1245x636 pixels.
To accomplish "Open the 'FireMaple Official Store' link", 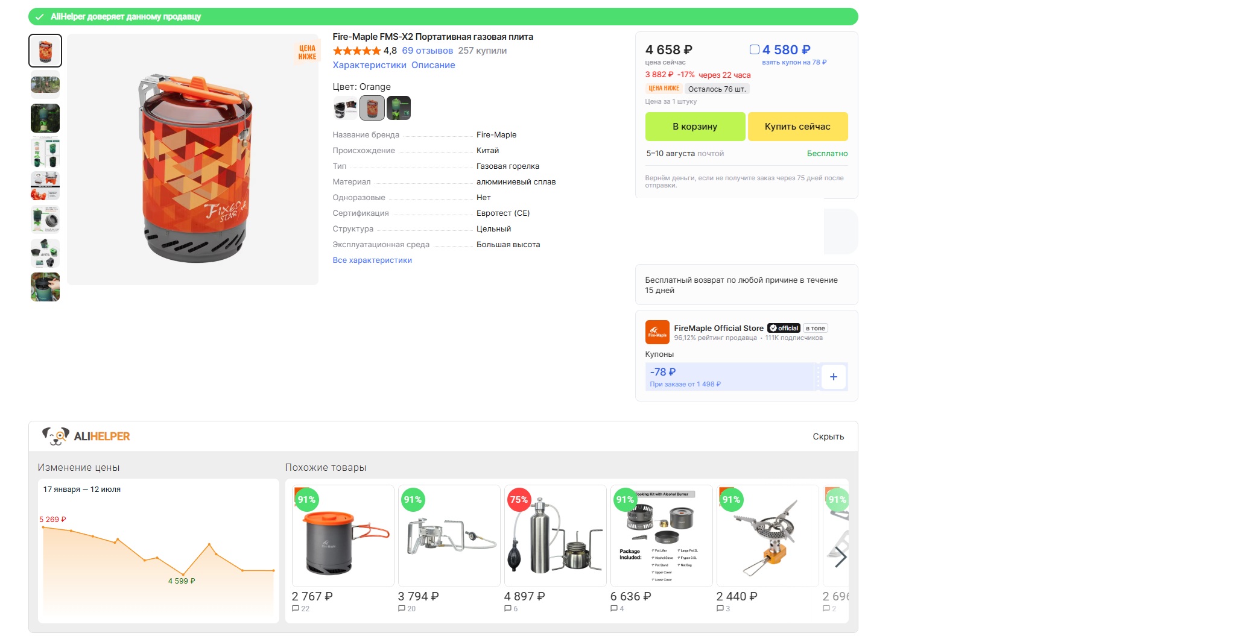I will pos(719,328).
